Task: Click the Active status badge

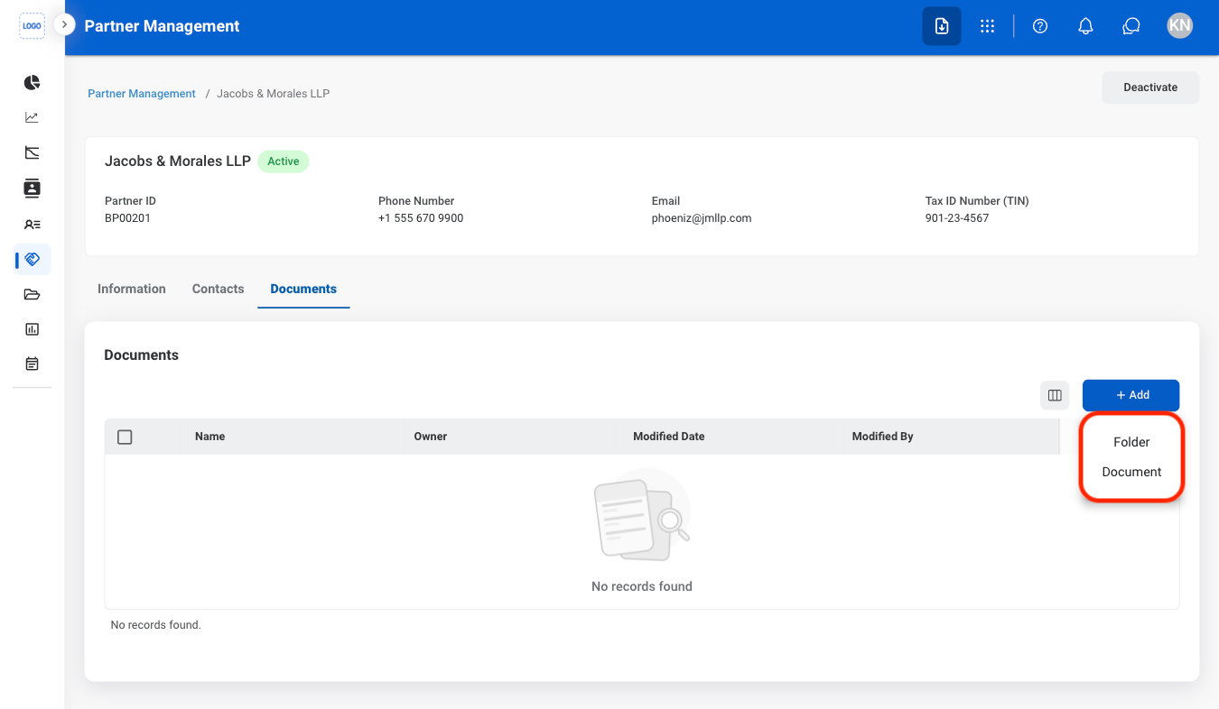Action: point(284,161)
